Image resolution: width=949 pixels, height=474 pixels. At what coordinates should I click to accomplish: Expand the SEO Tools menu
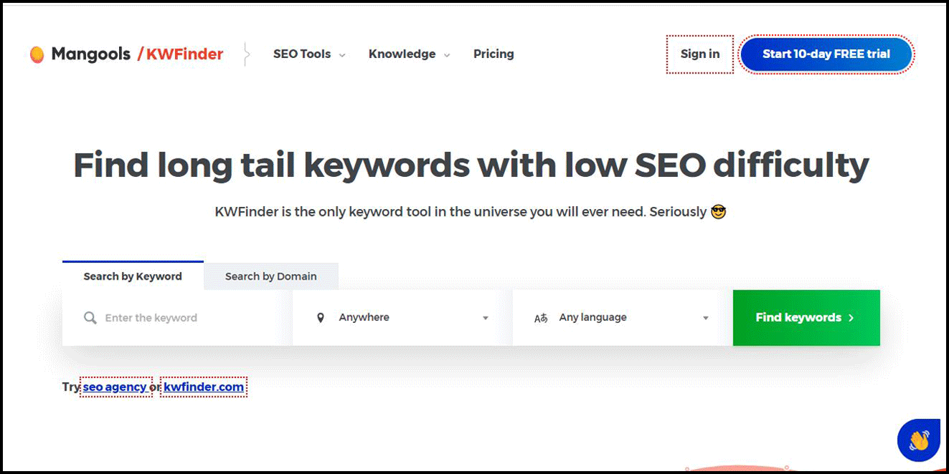308,54
